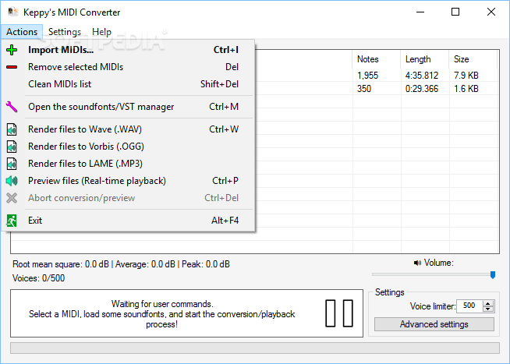The image size is (510, 364).
Task: Click the icon beside Render files to Wave
Action: [12, 129]
